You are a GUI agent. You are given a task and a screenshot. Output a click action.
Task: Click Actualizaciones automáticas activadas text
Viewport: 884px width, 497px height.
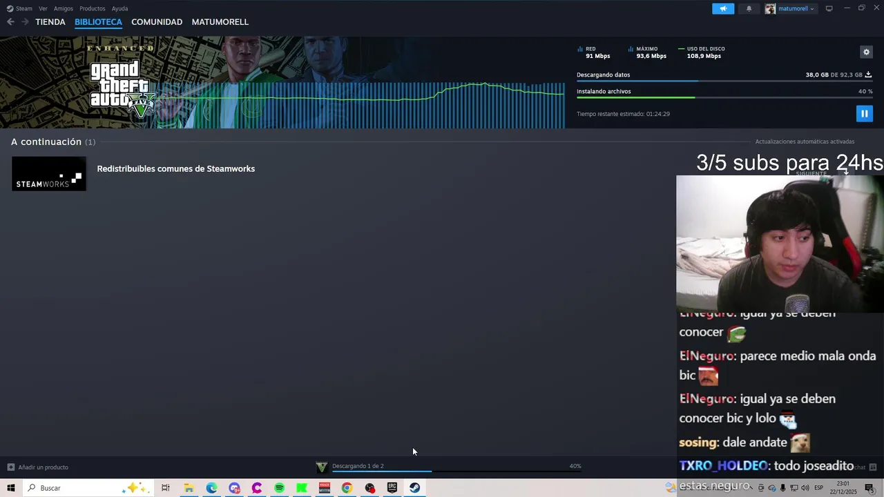[805, 142]
